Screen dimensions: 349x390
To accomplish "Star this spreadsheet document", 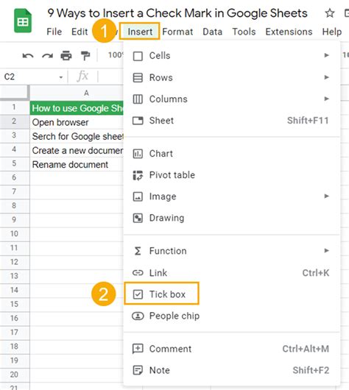I will pyautogui.click(x=330, y=13).
